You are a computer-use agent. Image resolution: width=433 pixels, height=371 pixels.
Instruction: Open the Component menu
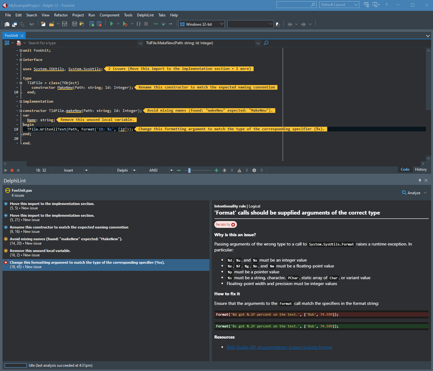(109, 15)
